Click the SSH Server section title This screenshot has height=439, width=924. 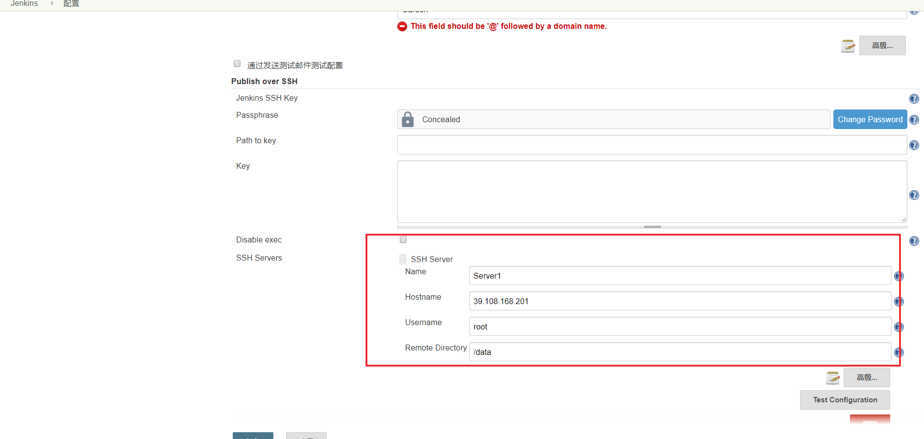(432, 259)
